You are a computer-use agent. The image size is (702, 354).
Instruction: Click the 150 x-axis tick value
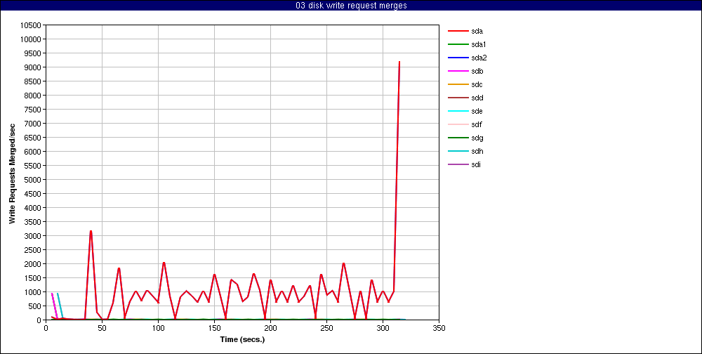tap(214, 328)
